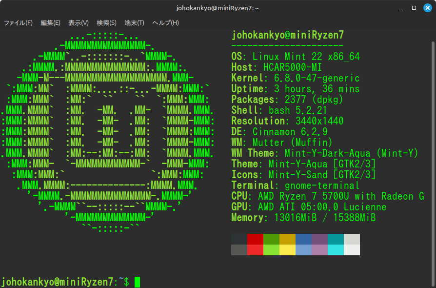Click the dark green color block
Viewport: 436px width, 288px height.
click(x=271, y=239)
